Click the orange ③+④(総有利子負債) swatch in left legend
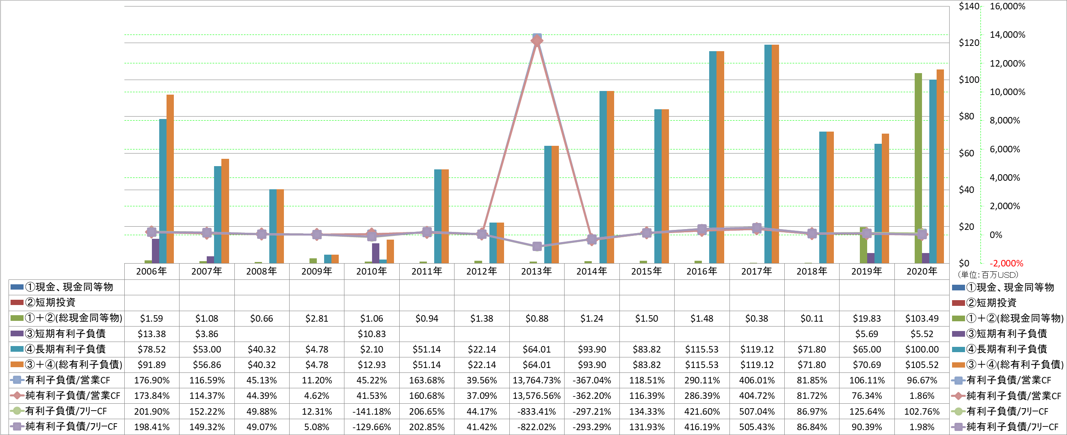Viewport: 1067px width, 435px height. click(x=17, y=364)
